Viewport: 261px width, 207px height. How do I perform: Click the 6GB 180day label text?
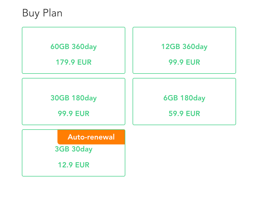184,98
